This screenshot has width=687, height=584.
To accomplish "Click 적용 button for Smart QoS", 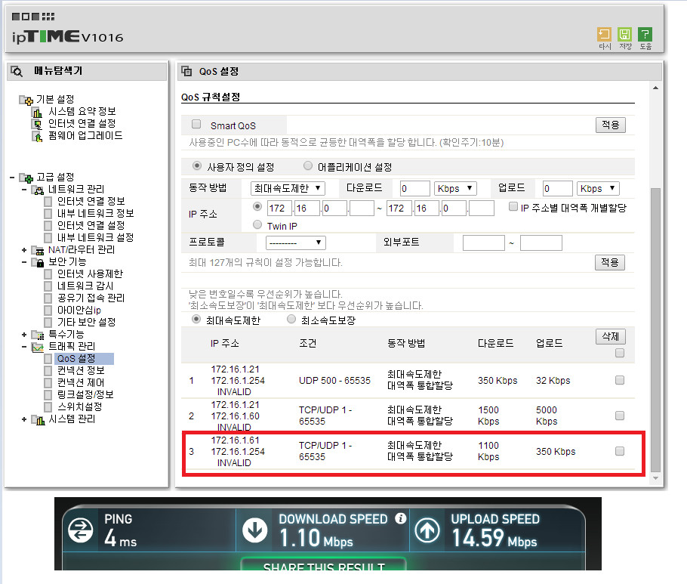I will [x=610, y=125].
